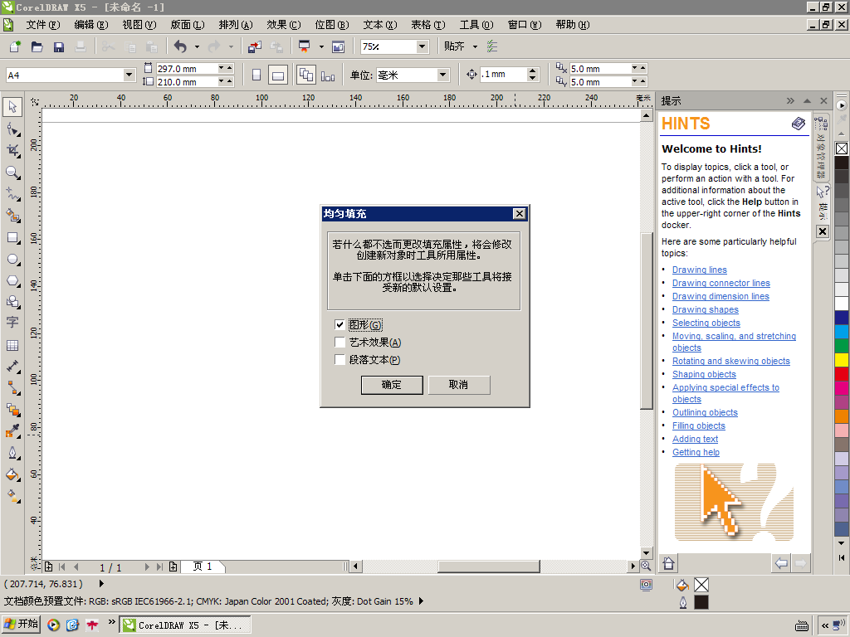Enable the 艺术效果 checkbox
The image size is (850, 637).
(x=340, y=343)
